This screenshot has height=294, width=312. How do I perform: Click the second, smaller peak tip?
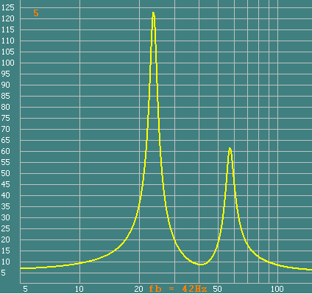[230, 148]
